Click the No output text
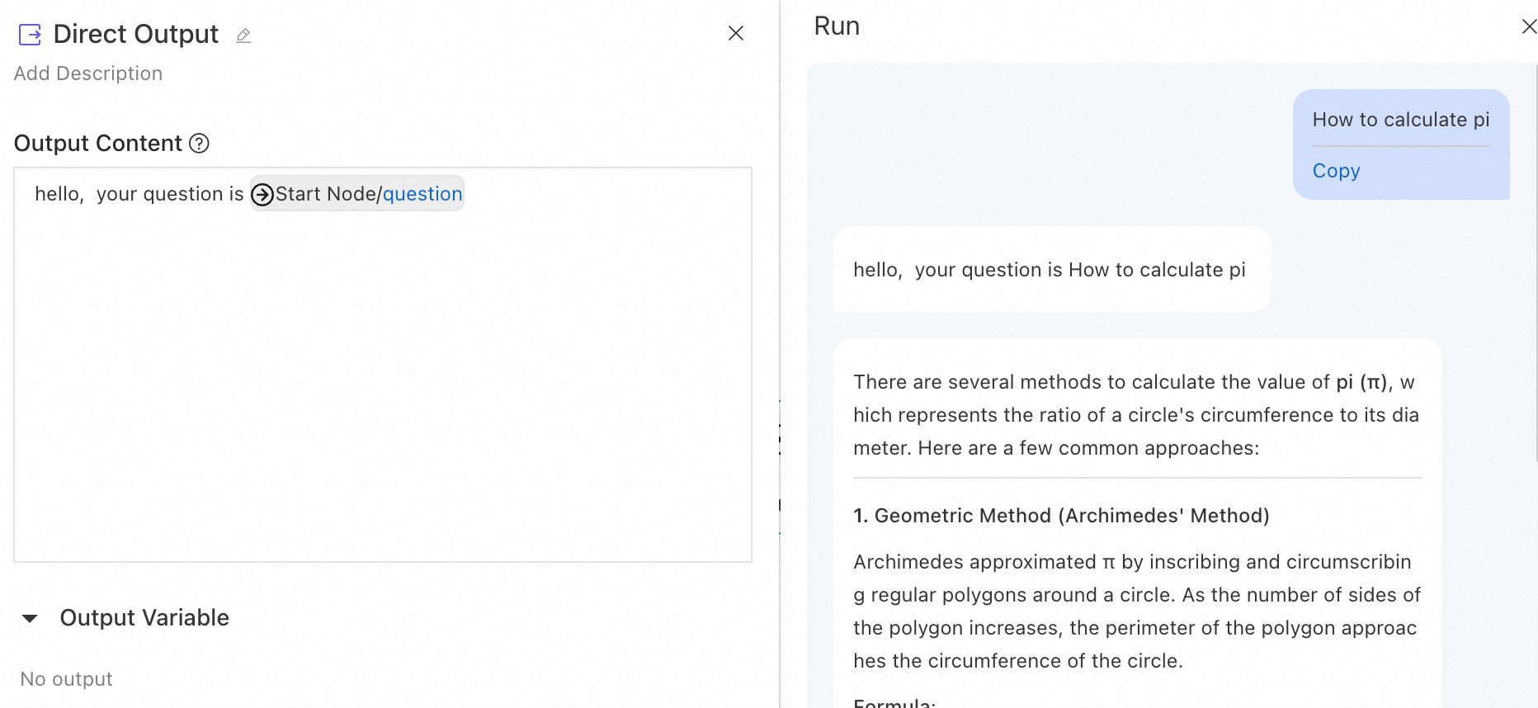1538x708 pixels. 67,679
